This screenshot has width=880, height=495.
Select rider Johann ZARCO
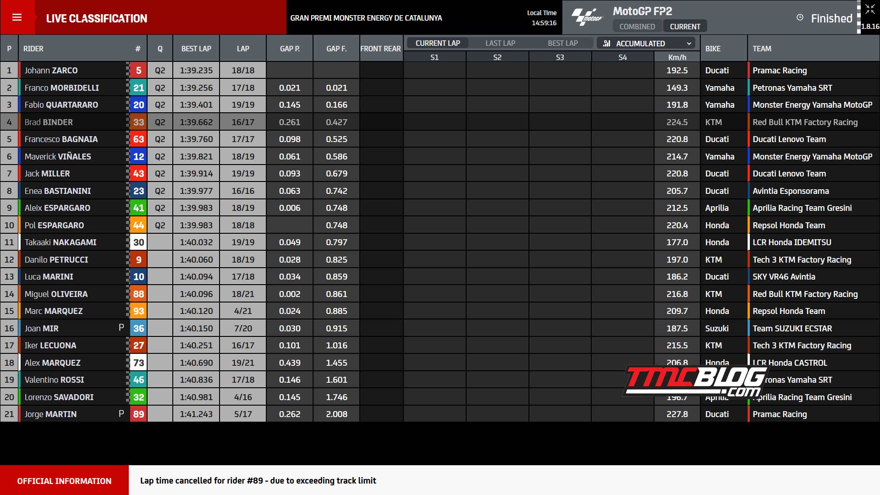pos(51,70)
